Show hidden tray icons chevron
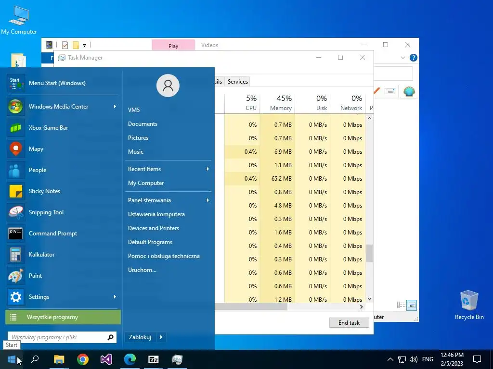 [x=390, y=359]
